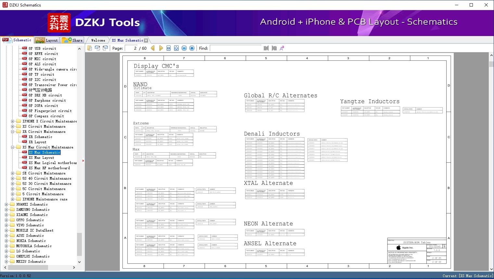The image size is (494, 279).
Task: Zoom in with the plus icon
Action: click(x=192, y=48)
